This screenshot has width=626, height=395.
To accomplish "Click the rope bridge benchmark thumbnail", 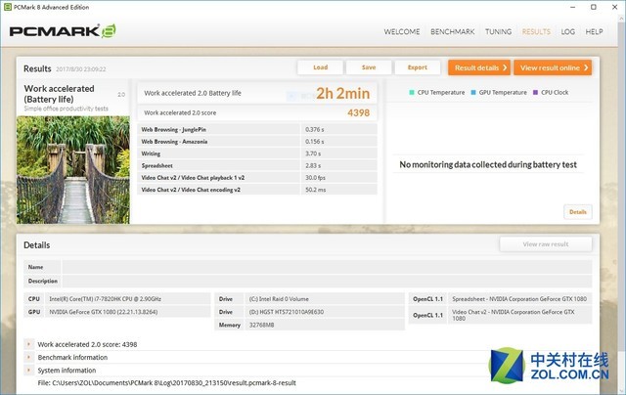I will [73, 170].
